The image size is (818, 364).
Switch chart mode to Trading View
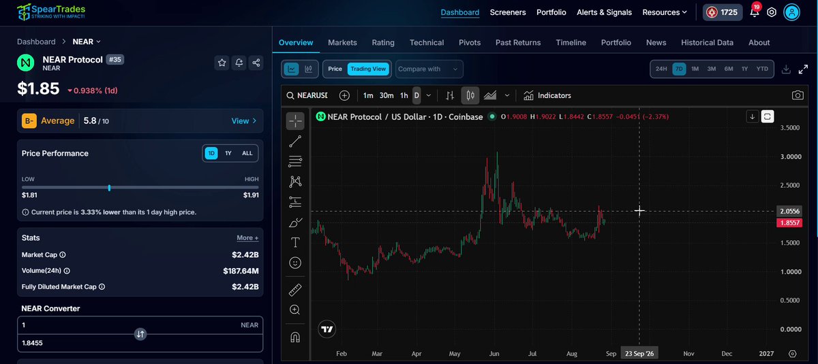pyautogui.click(x=368, y=69)
